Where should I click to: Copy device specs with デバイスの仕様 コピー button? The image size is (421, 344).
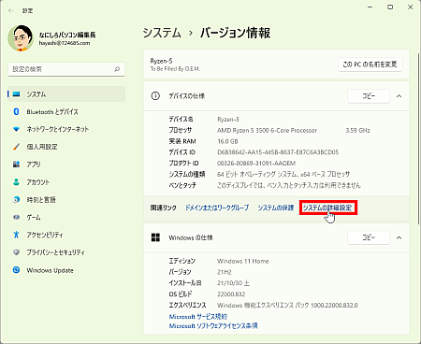click(x=369, y=96)
